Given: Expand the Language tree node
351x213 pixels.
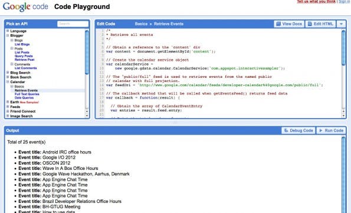Looking at the screenshot, I should (8, 31).
